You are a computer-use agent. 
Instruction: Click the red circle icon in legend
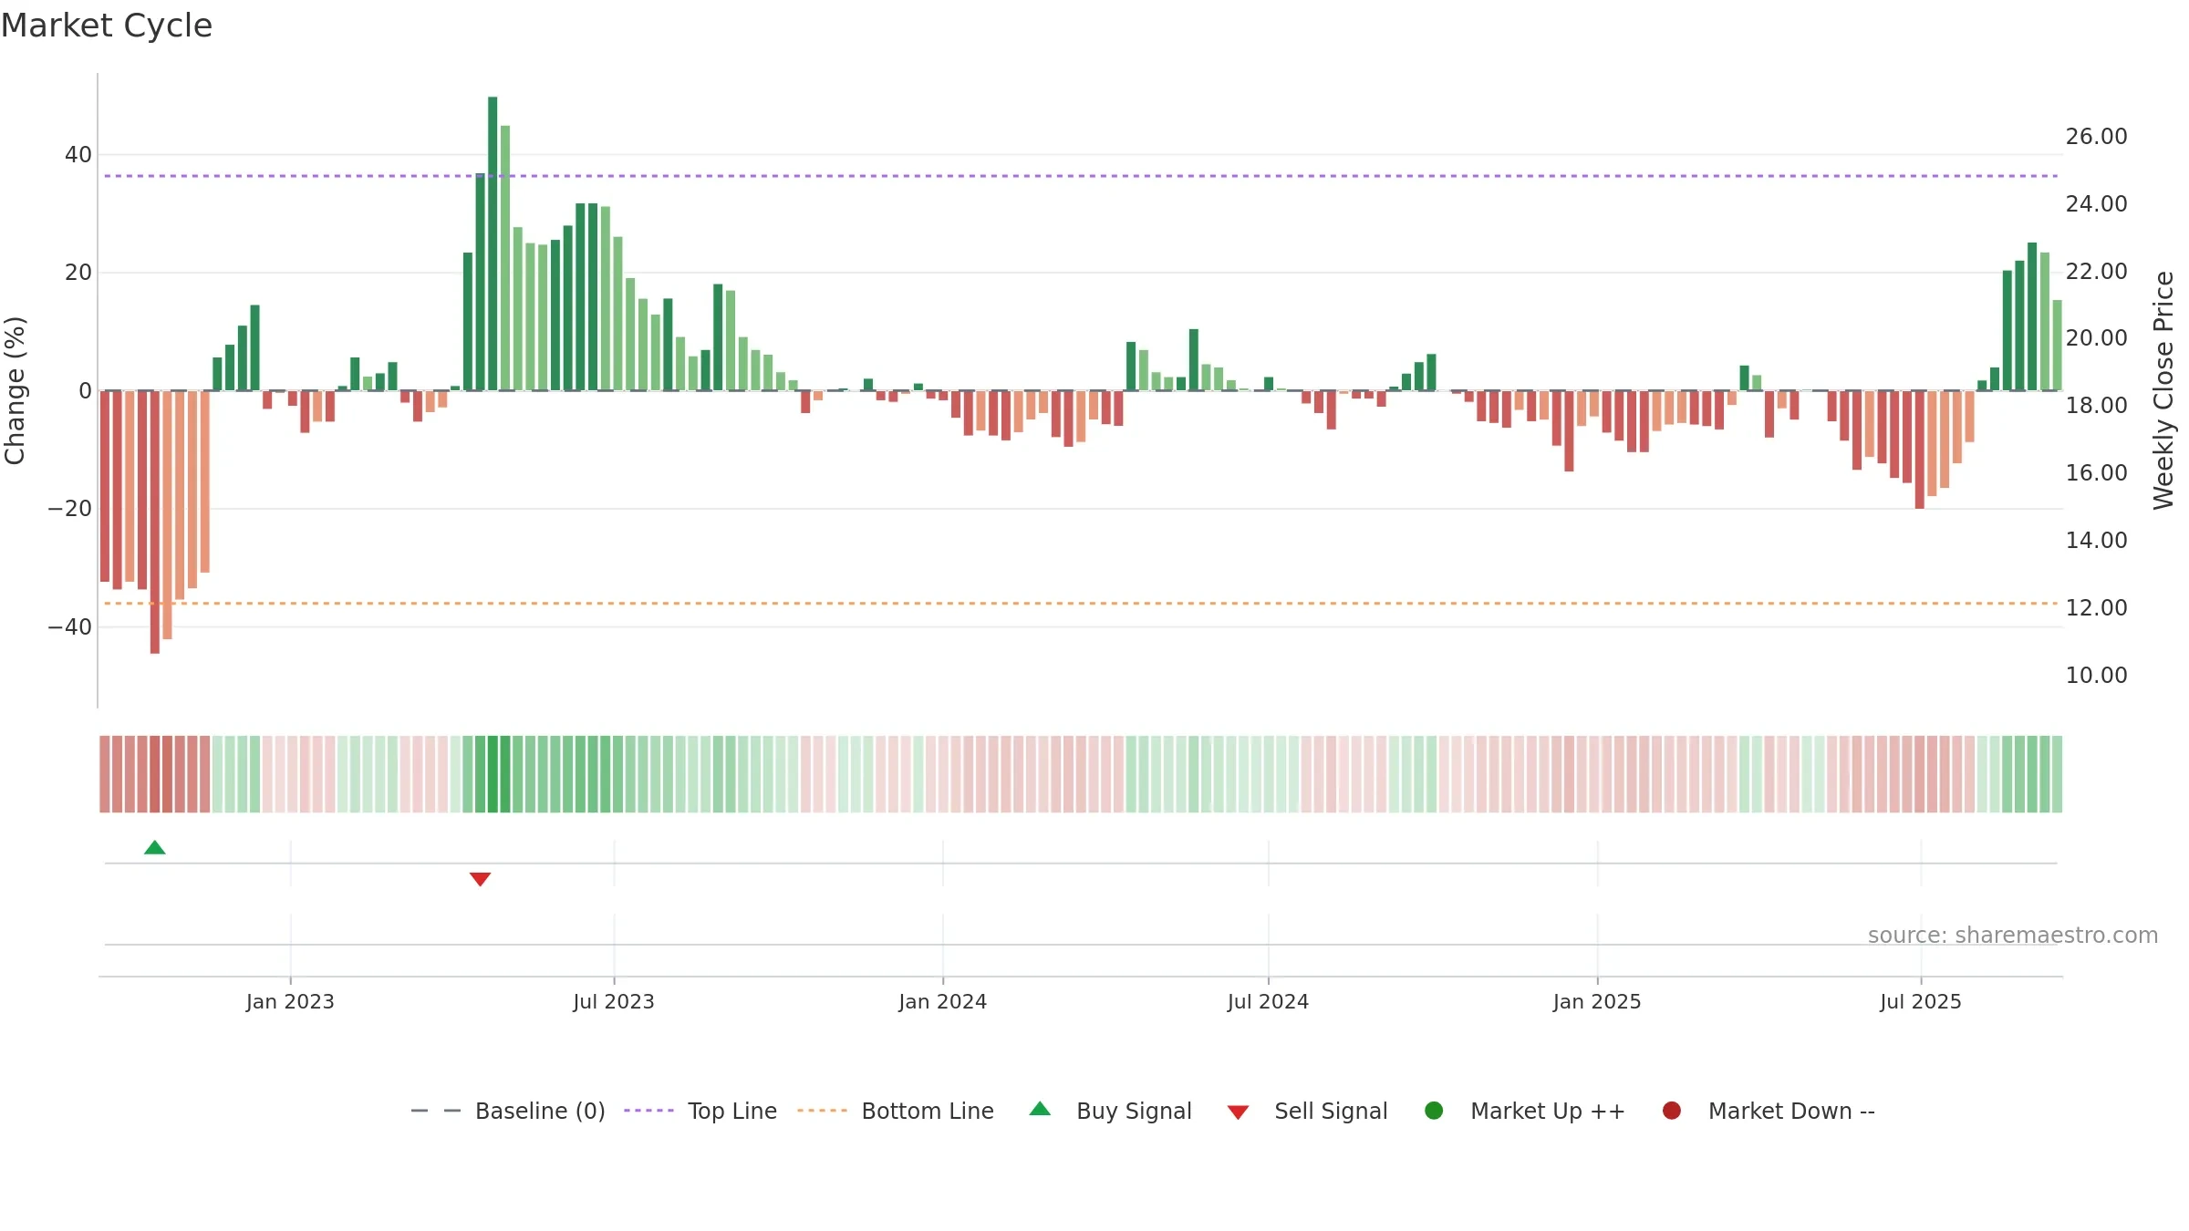tap(1672, 1111)
